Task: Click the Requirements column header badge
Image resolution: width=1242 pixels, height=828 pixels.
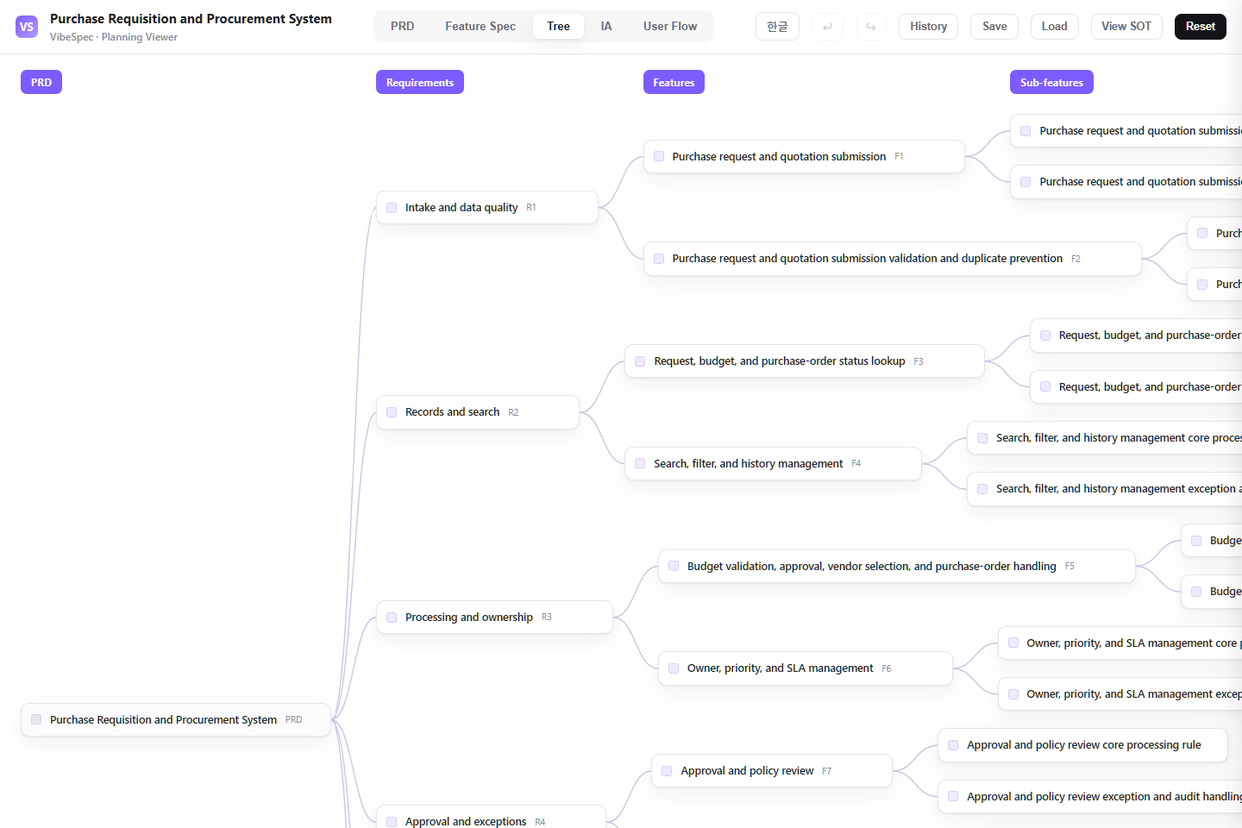Action: click(x=420, y=82)
